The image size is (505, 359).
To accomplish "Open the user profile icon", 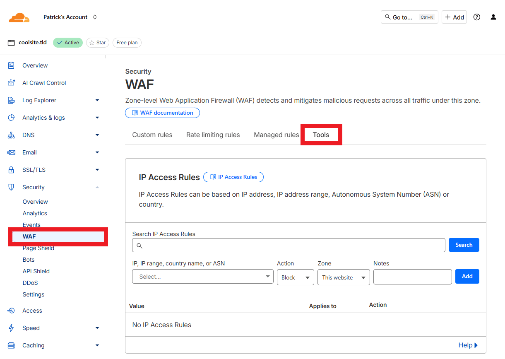I will click(493, 17).
